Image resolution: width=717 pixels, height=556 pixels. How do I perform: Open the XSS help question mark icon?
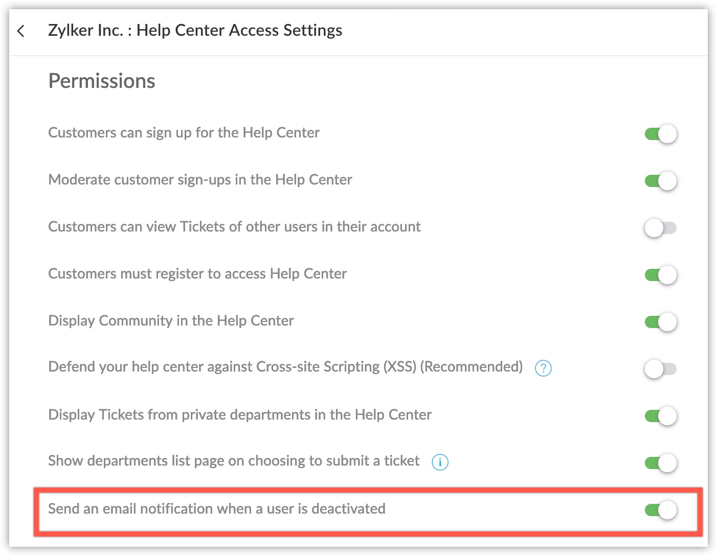pos(543,368)
